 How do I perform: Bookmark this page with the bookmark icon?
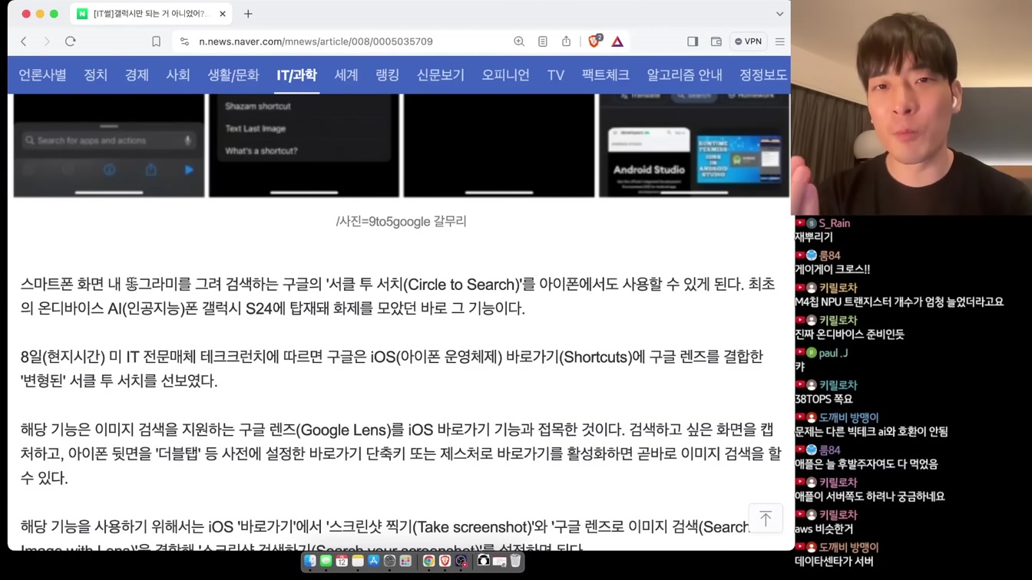[x=156, y=41]
